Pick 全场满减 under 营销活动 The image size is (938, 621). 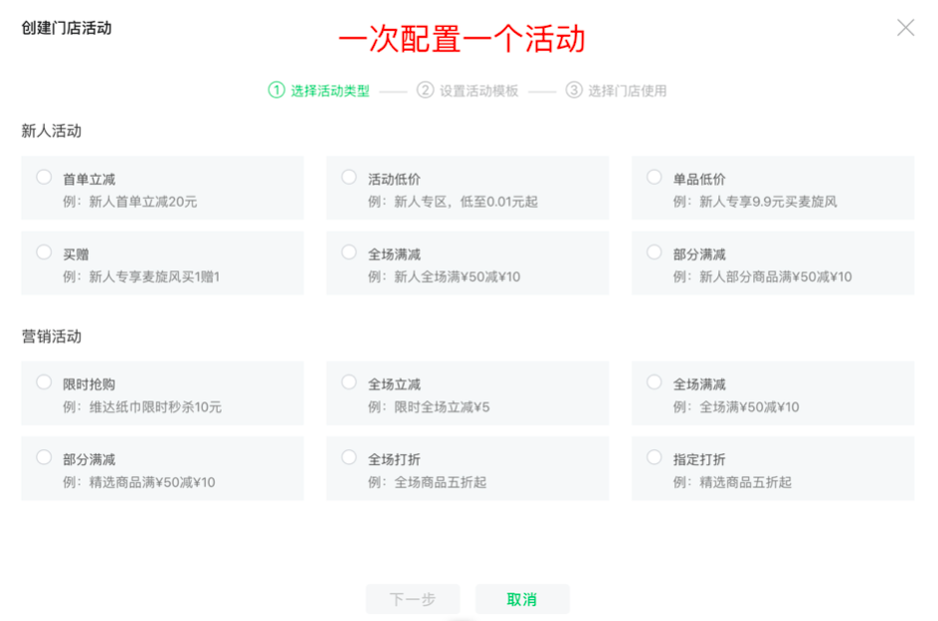click(655, 383)
